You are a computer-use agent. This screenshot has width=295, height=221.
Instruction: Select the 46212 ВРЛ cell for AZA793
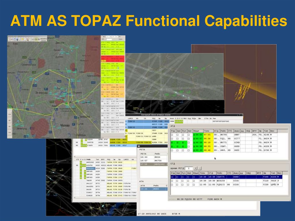pyautogui.click(x=103, y=165)
